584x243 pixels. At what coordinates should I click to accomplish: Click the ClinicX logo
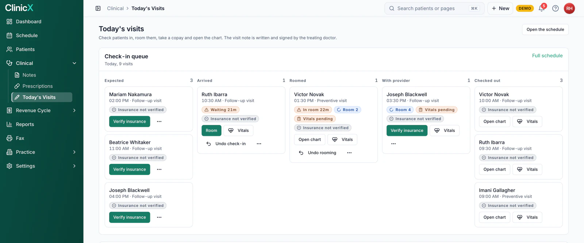coord(19,8)
